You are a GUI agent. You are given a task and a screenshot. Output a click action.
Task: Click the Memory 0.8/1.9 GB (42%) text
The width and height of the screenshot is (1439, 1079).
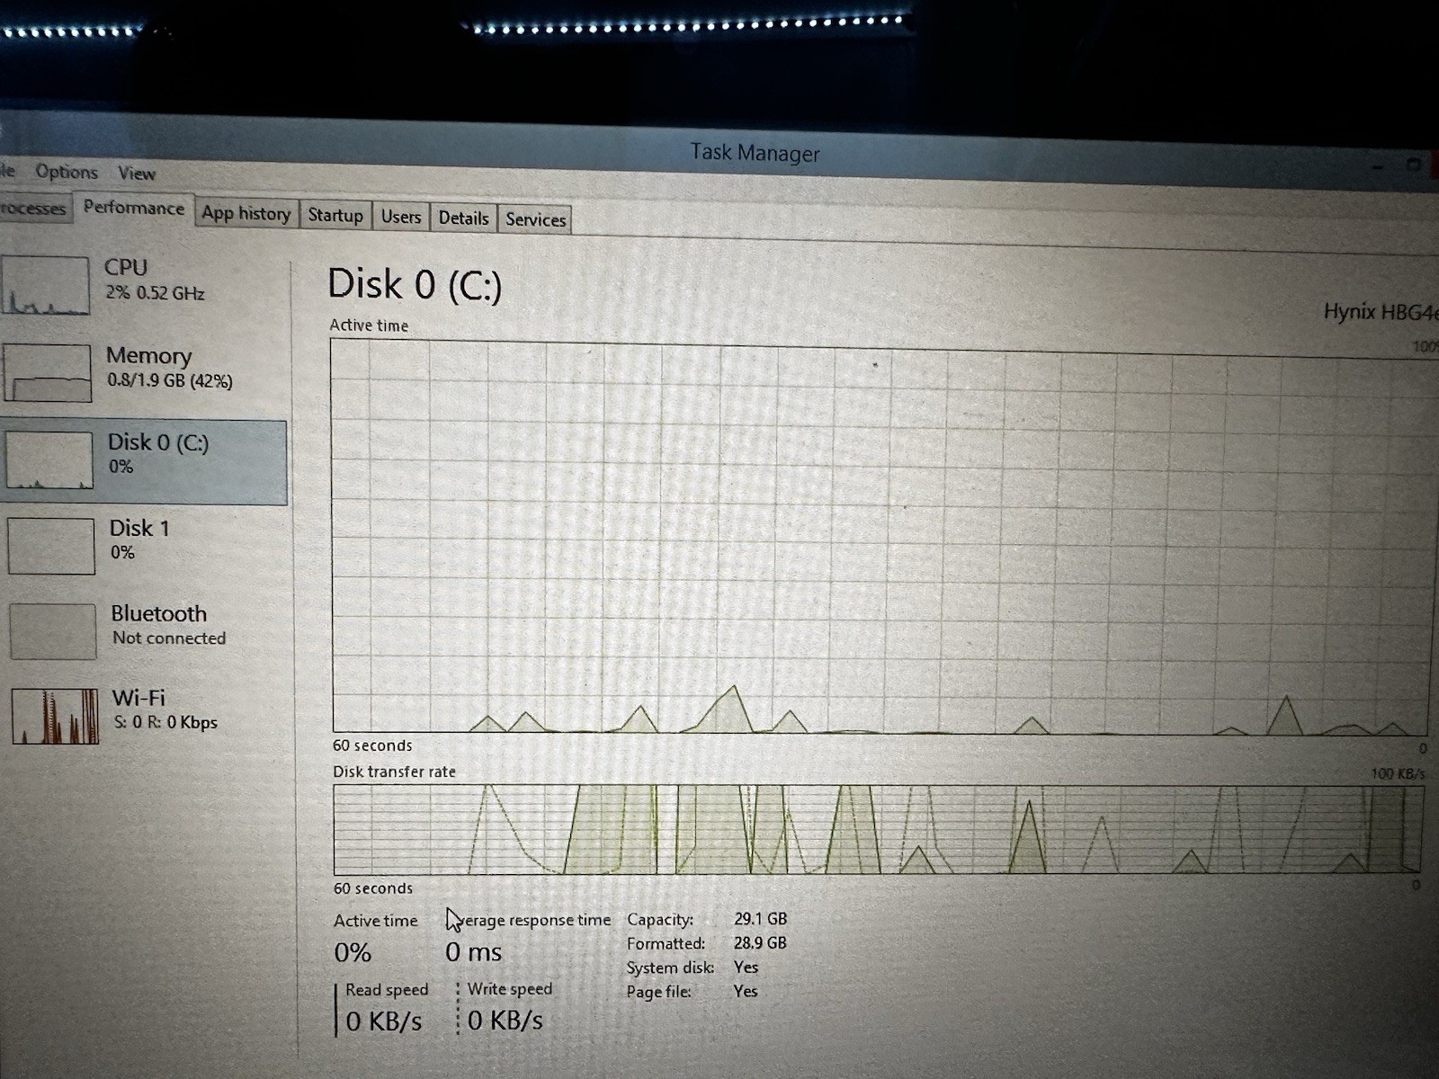coord(170,368)
